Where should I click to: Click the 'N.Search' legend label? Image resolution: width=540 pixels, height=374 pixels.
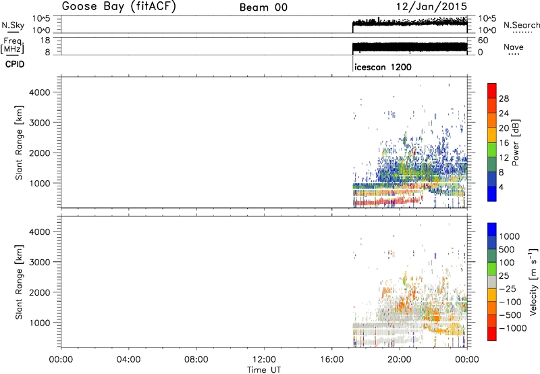point(522,25)
